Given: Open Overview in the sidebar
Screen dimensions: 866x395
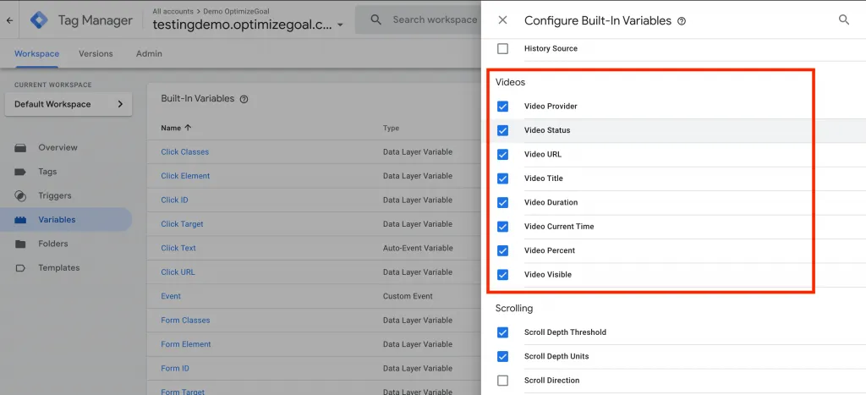Looking at the screenshot, I should pos(58,147).
